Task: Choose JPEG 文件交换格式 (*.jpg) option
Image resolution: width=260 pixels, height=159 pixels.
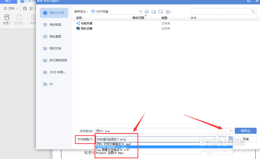Action: tap(112, 144)
